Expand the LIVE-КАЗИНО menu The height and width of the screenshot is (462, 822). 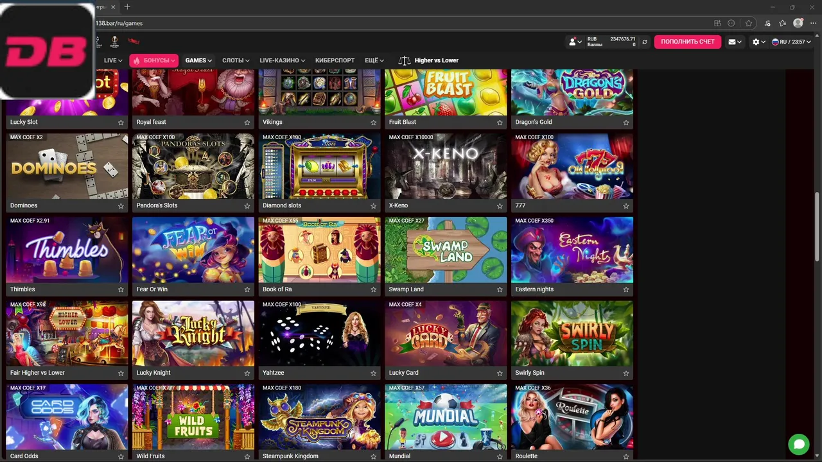(283, 60)
